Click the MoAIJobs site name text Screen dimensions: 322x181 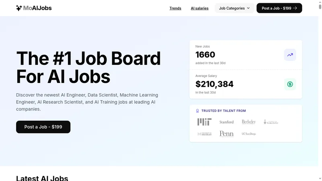[x=37, y=8]
